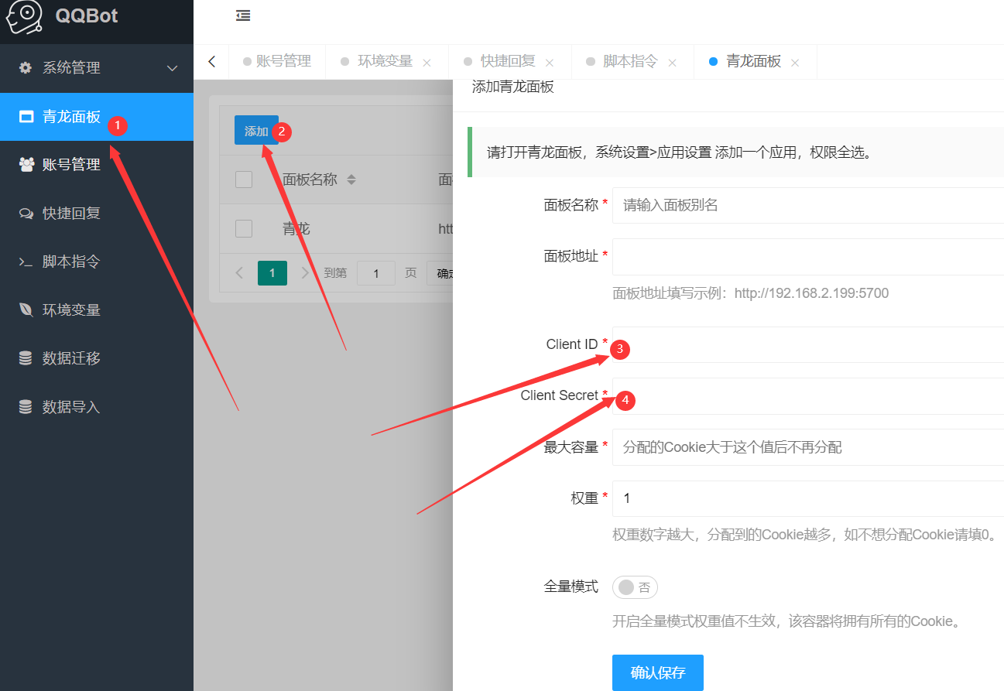Close the 脚本指令 tab
Screen dimensions: 1004x691
[x=672, y=63]
